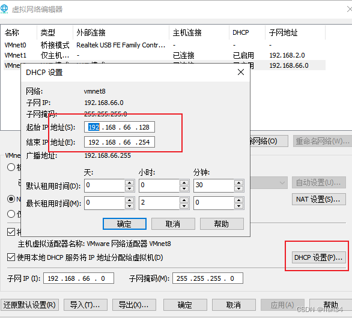Click 还原默认设置(R) button

tap(29, 305)
